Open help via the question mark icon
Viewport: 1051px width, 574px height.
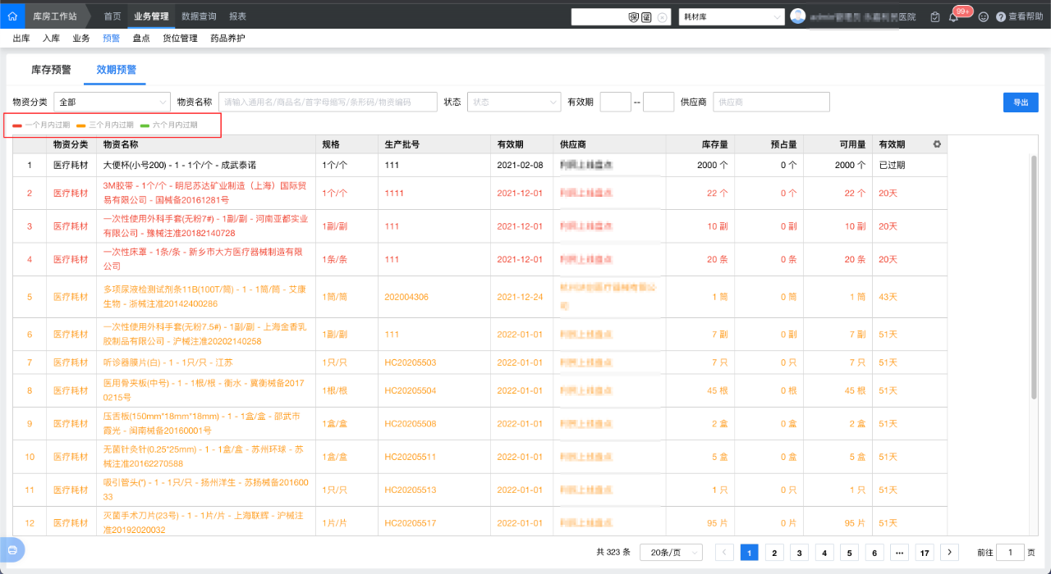(x=1000, y=16)
